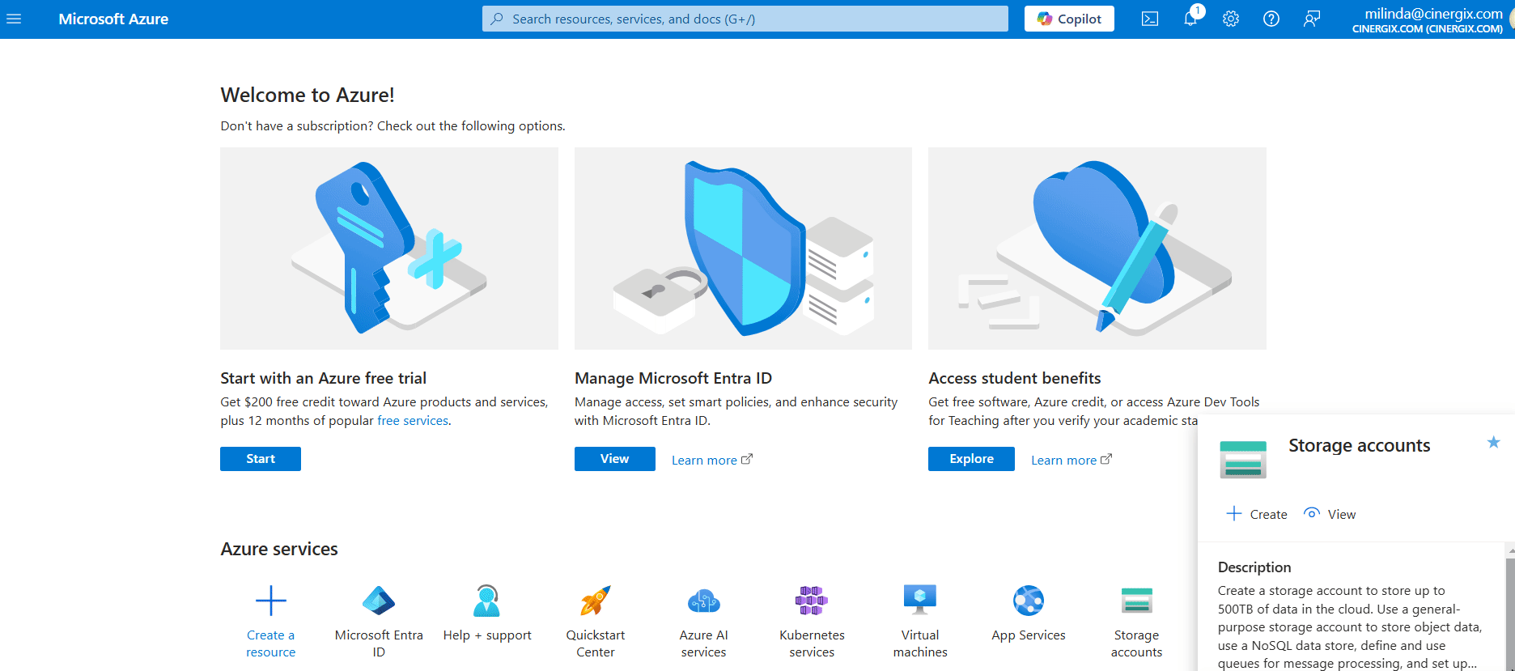Open the portal settings gear

(1230, 19)
